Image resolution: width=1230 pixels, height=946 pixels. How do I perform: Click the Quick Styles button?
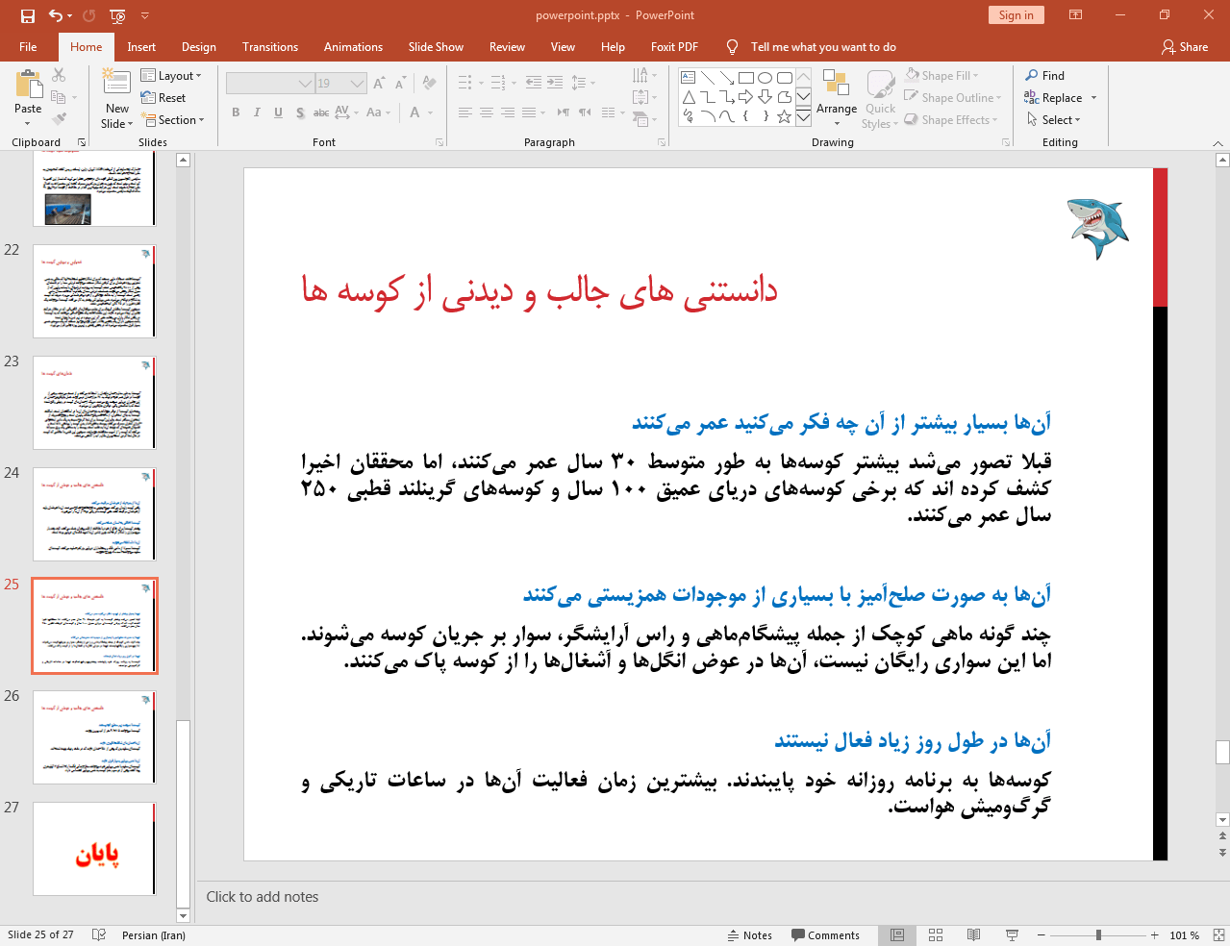(880, 99)
